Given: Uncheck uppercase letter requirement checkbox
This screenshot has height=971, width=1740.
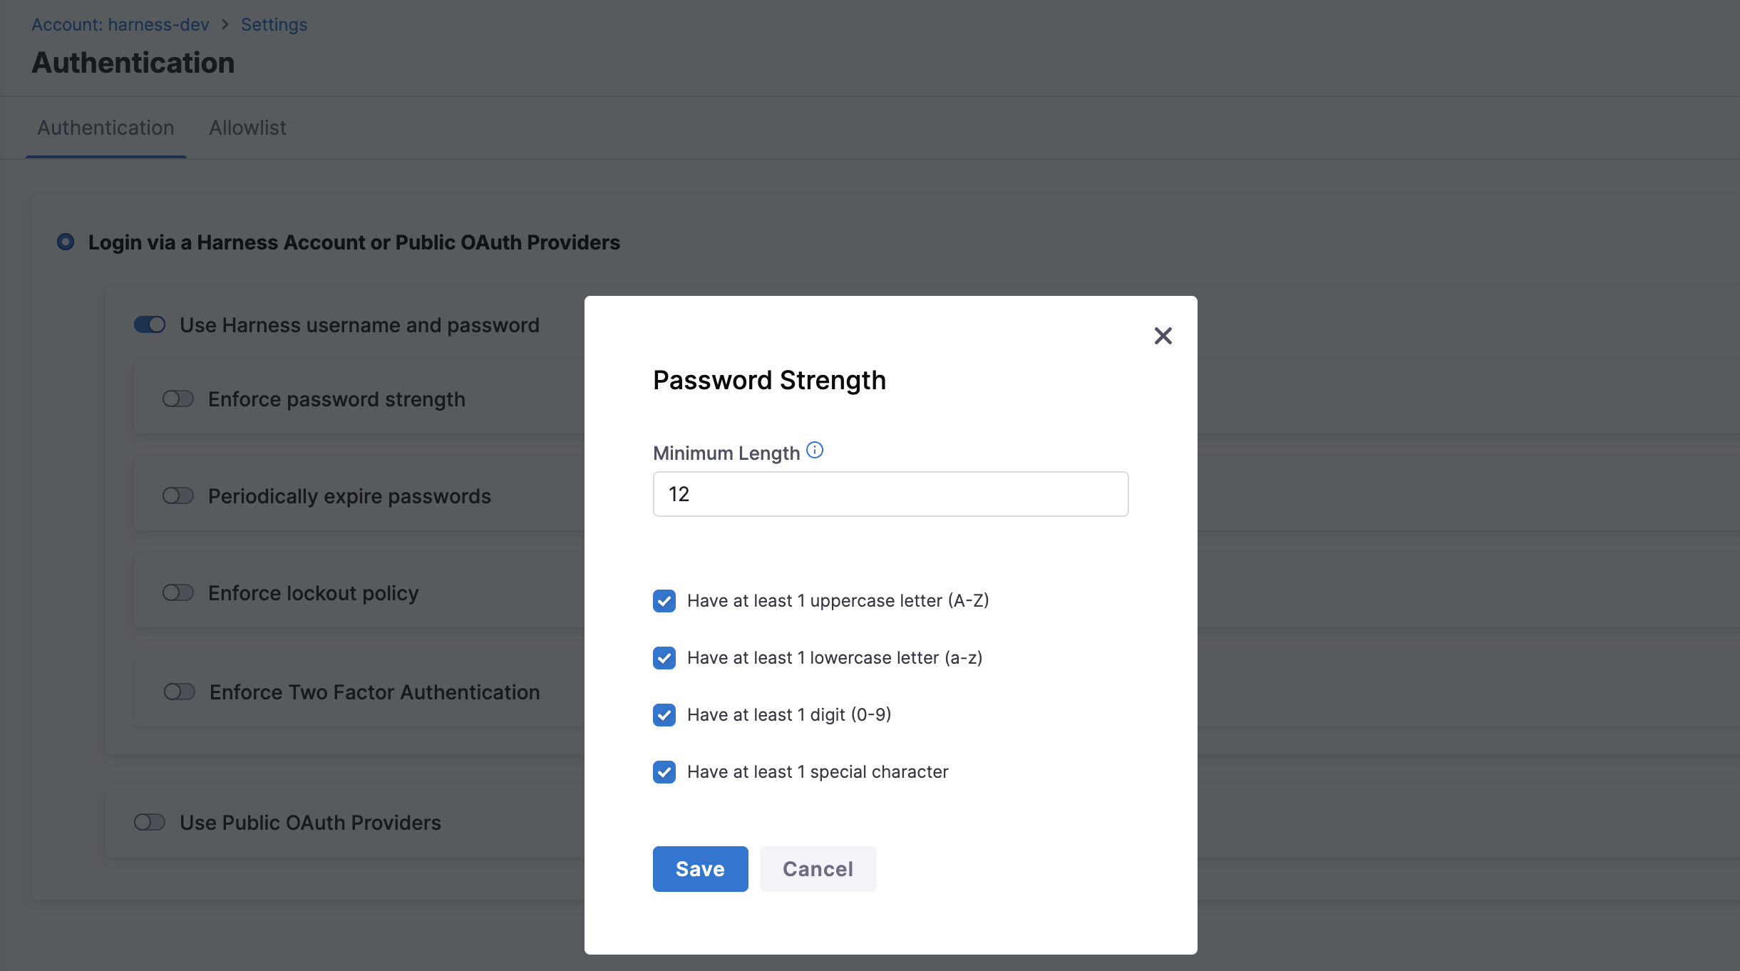Looking at the screenshot, I should pos(664,601).
